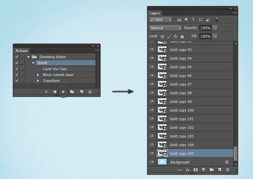Open the Opacity slider dropdown arrow

215,28
